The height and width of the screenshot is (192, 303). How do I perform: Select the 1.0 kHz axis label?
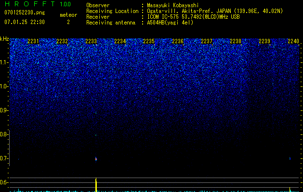[x=4, y=86]
